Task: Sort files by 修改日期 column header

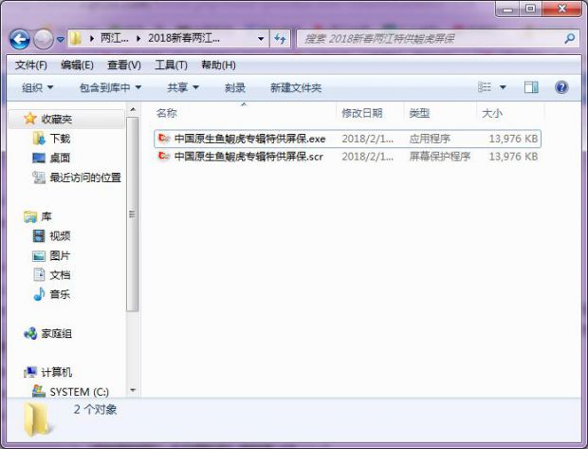Action: (362, 113)
